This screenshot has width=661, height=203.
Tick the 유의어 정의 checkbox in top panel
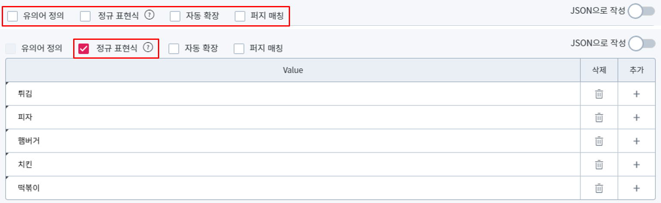pyautogui.click(x=13, y=17)
